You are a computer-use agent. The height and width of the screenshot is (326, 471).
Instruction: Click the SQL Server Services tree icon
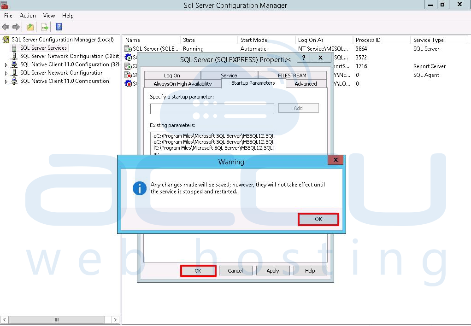coord(14,48)
